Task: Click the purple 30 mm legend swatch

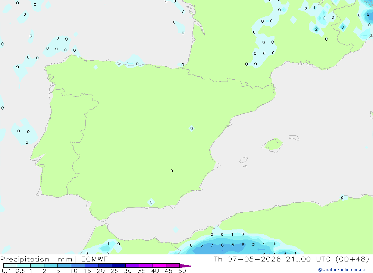Action: tap(132, 266)
